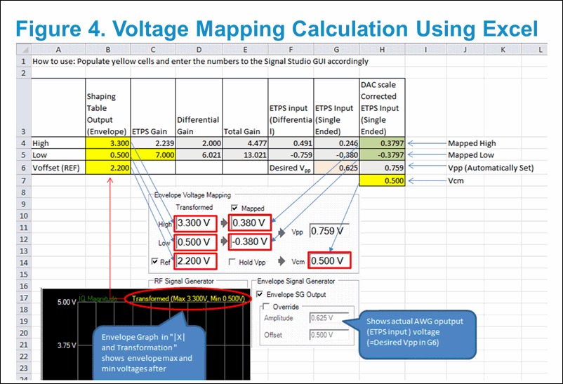Click Mapped High cell 0.3797
The width and height of the screenshot is (563, 384).
tap(382, 143)
